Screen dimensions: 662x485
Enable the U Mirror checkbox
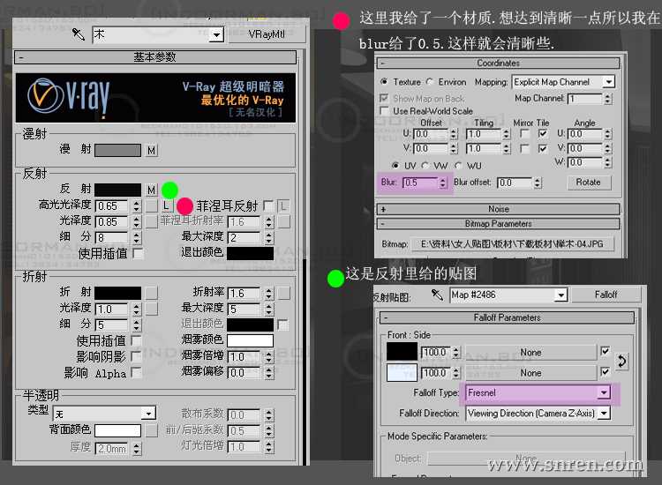point(525,134)
